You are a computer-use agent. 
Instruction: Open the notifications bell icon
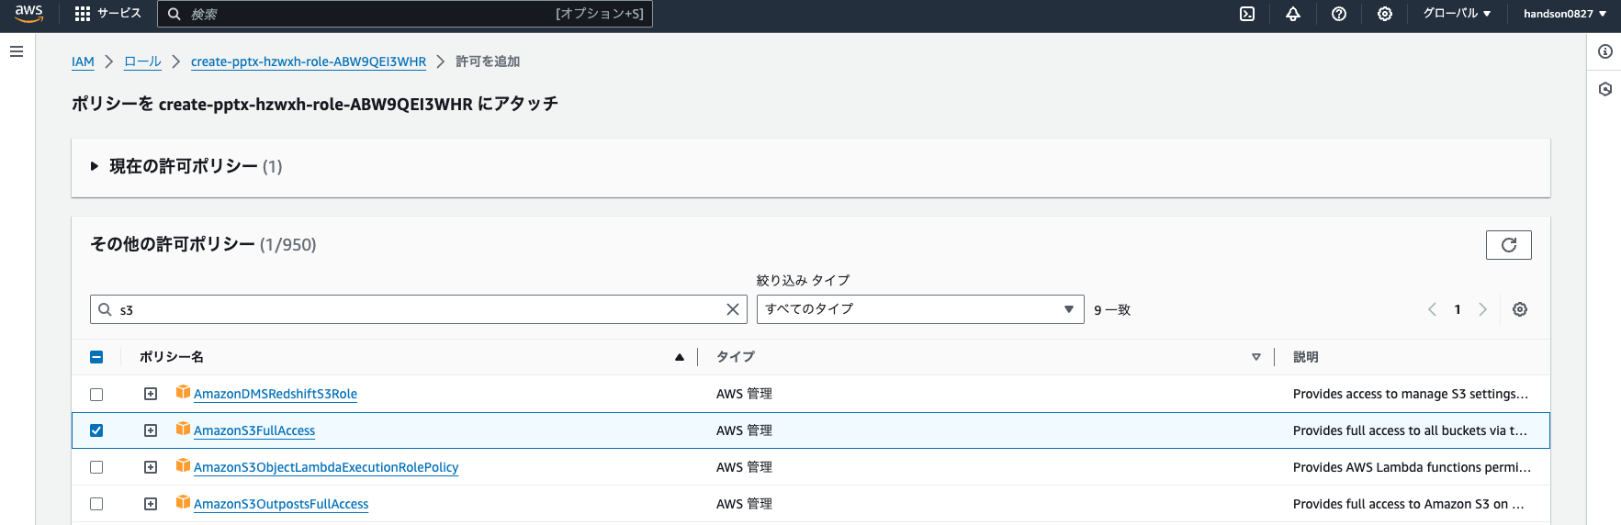(1293, 14)
